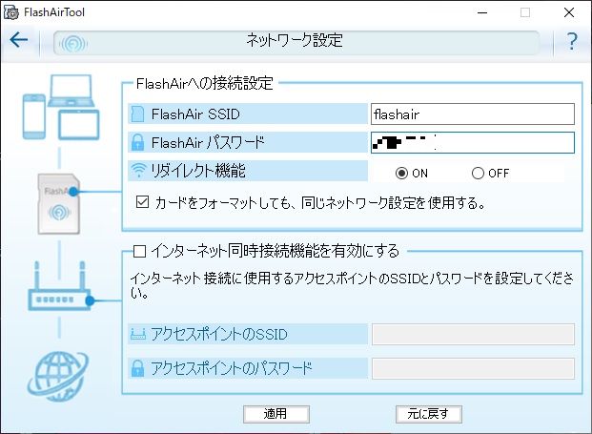Click the 適用 apply button
This screenshot has height=434, width=592.
pos(276,414)
